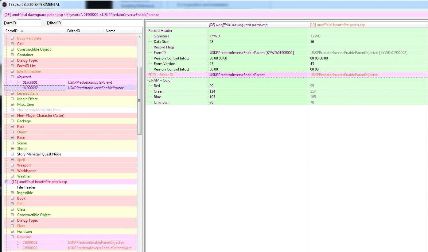
Task: Select the Constructible Object node under dawnguard patch
Action: click(x=34, y=49)
